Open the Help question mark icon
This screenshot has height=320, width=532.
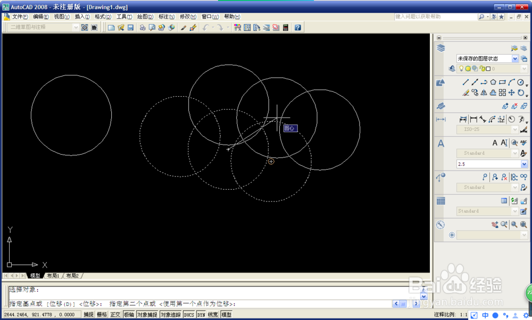tap(298, 28)
